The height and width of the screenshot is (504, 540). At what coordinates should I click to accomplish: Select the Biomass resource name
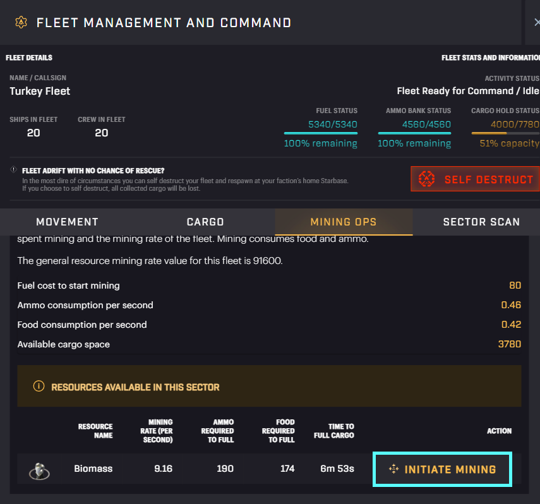tap(93, 469)
